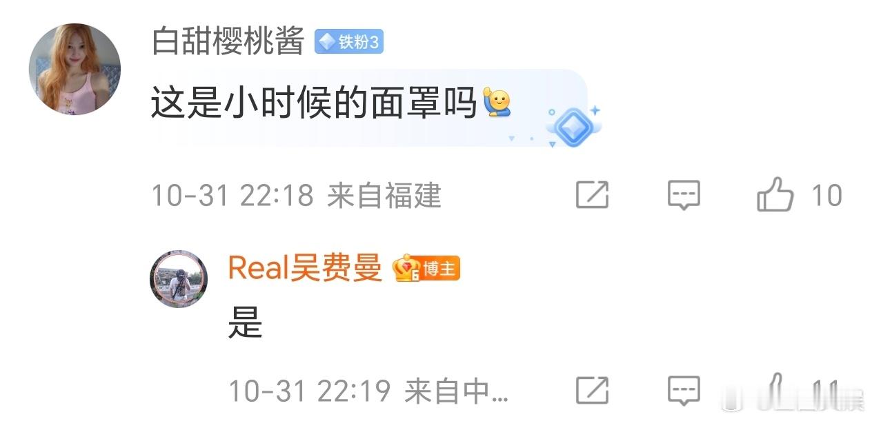Reply to 白甜樱桃酱's comment via the bubble icon
The image size is (872, 421).
[x=684, y=196]
